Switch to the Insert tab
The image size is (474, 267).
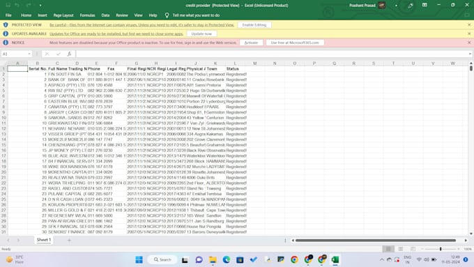[x=43, y=15]
